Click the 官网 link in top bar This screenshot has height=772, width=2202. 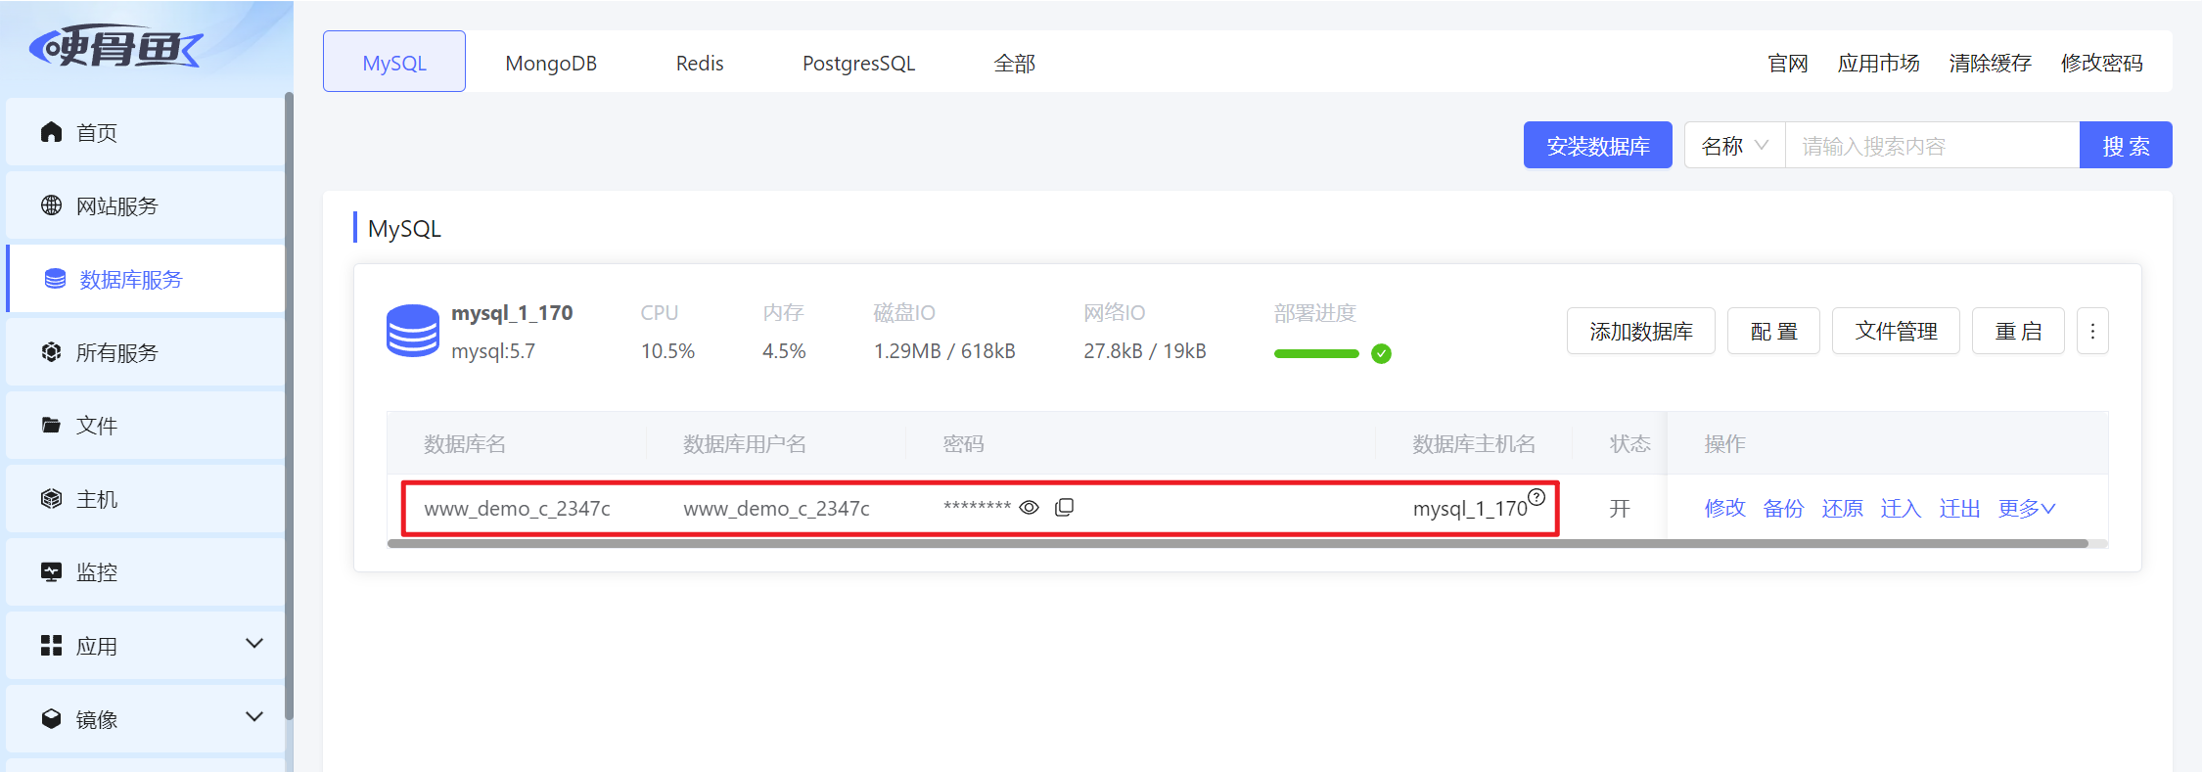[1788, 63]
